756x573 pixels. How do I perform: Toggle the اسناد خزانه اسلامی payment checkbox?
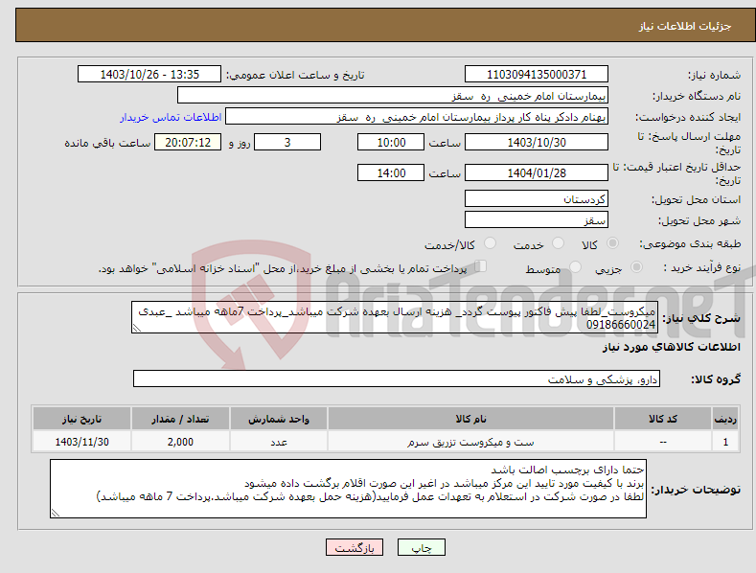tap(481, 265)
